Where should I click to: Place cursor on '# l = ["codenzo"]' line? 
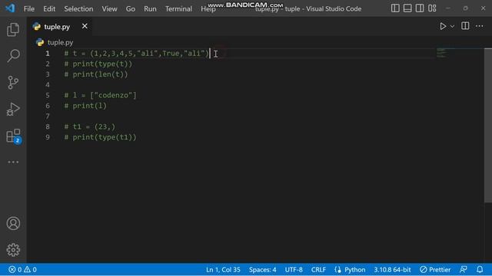101,95
